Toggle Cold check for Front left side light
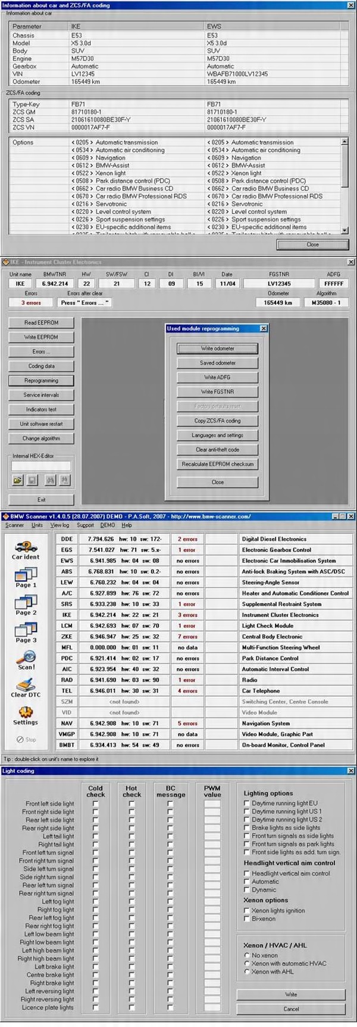The width and height of the screenshot is (357, 1027). (x=95, y=804)
